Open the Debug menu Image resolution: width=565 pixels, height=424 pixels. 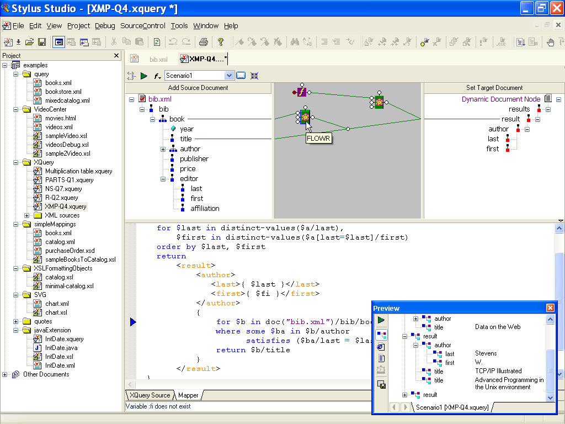104,25
